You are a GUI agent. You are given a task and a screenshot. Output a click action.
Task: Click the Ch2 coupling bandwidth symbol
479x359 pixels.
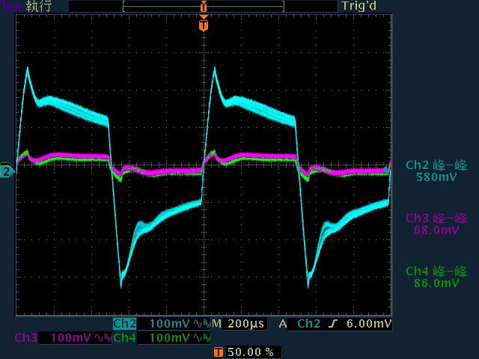(200, 324)
